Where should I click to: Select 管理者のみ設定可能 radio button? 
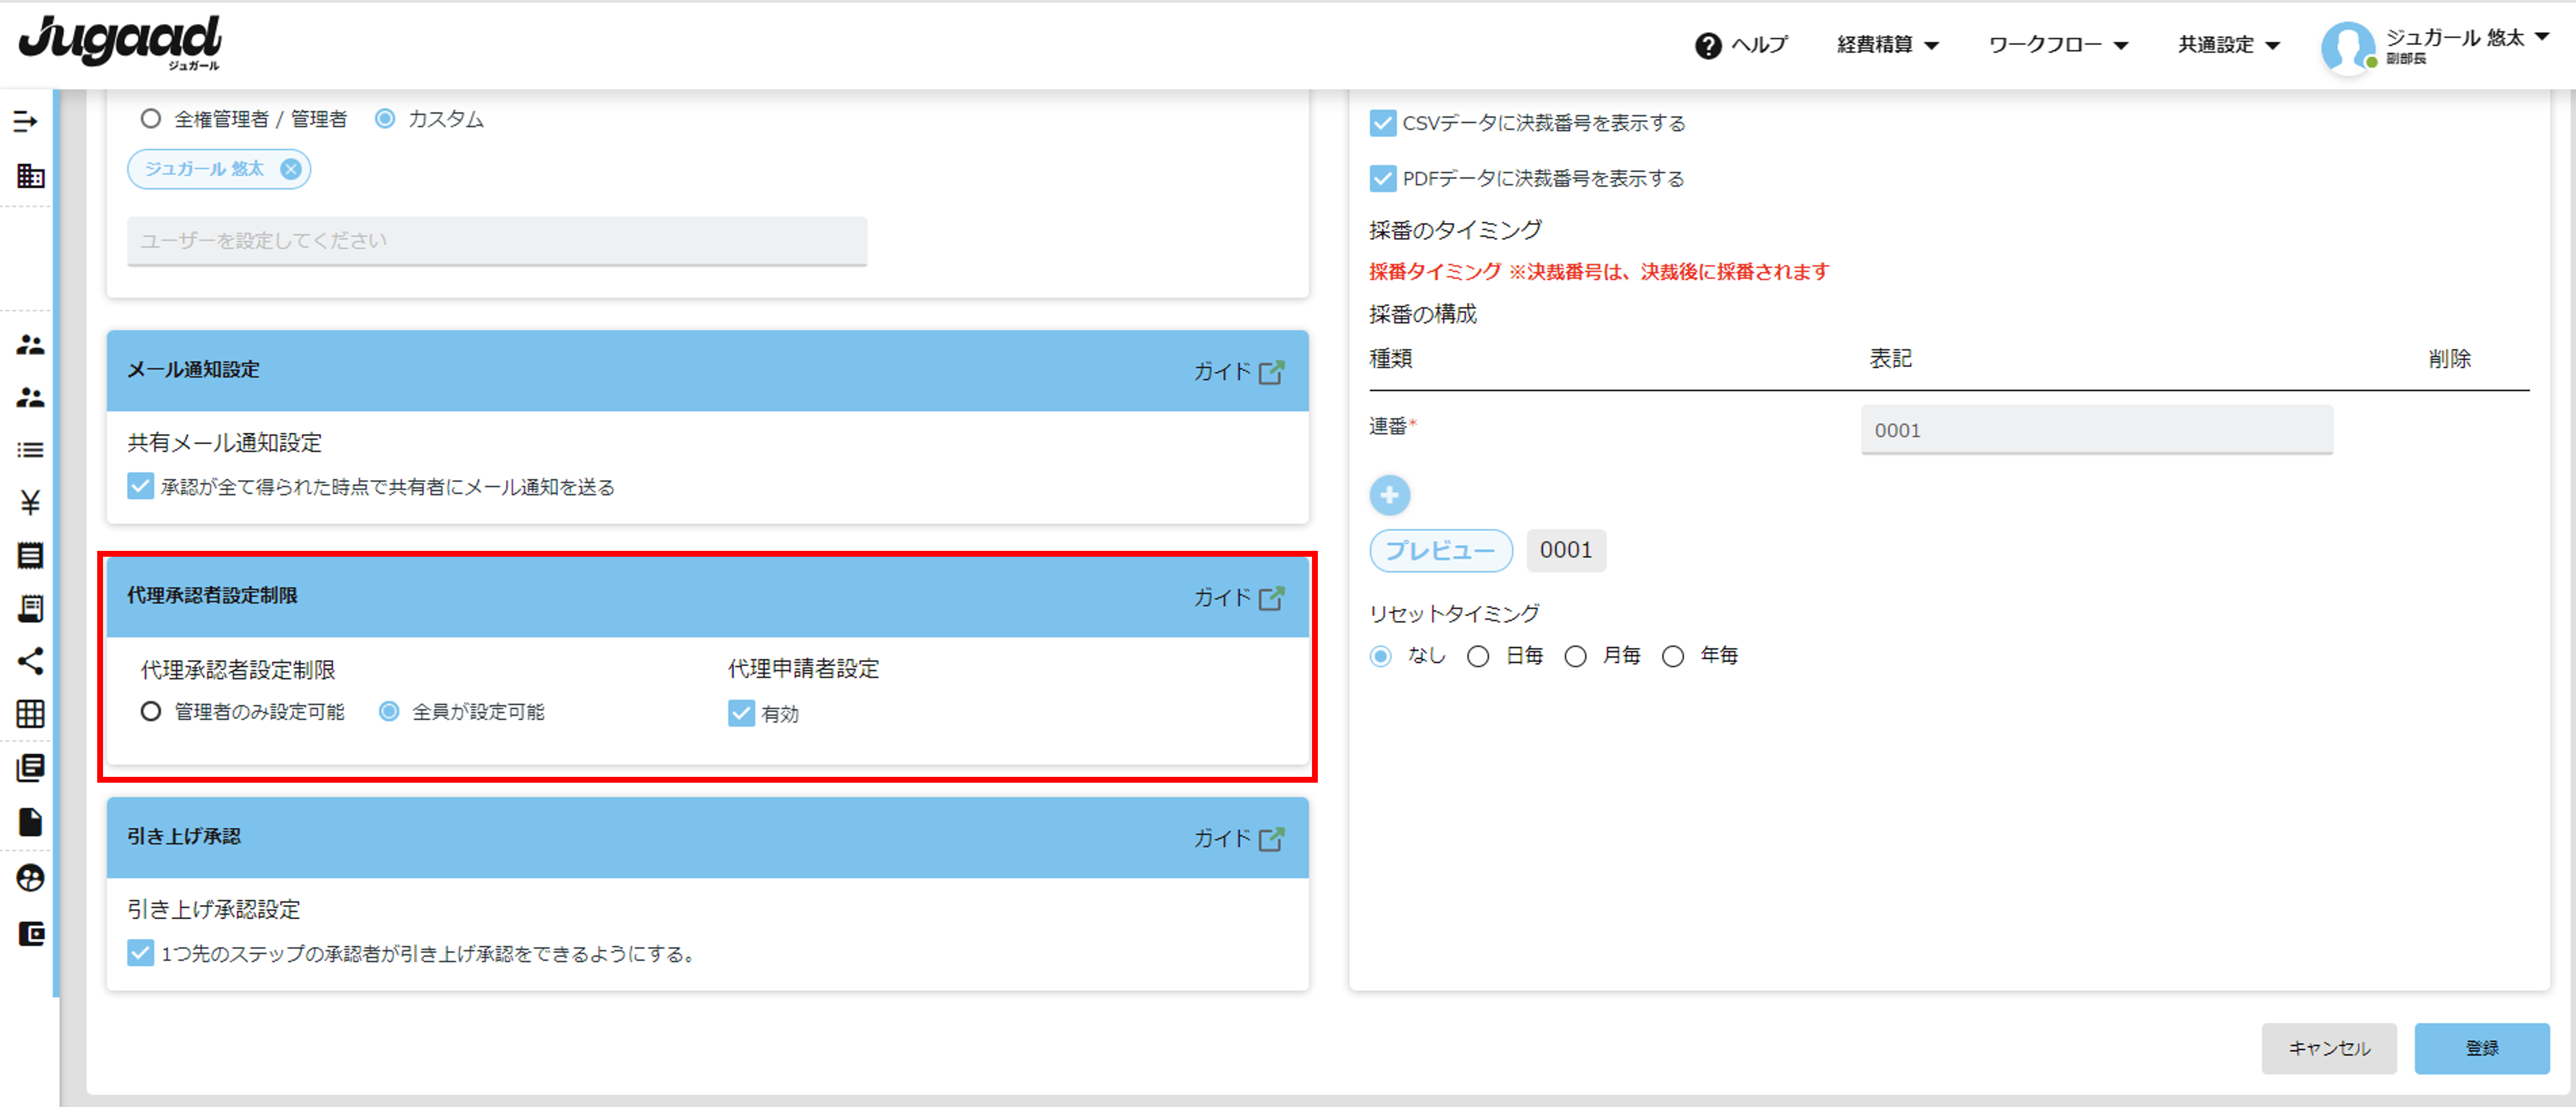(150, 711)
